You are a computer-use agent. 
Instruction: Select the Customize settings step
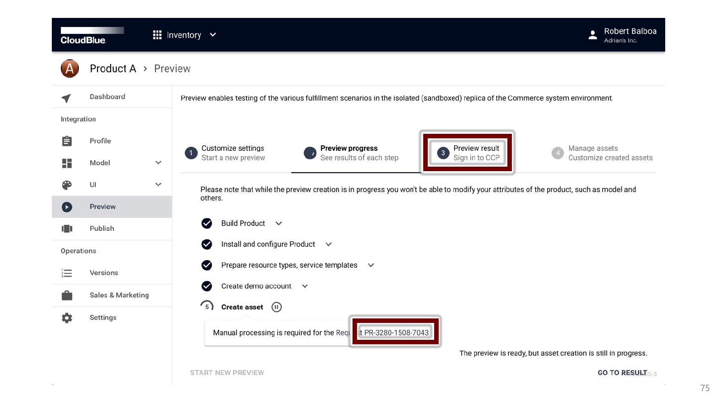point(225,153)
